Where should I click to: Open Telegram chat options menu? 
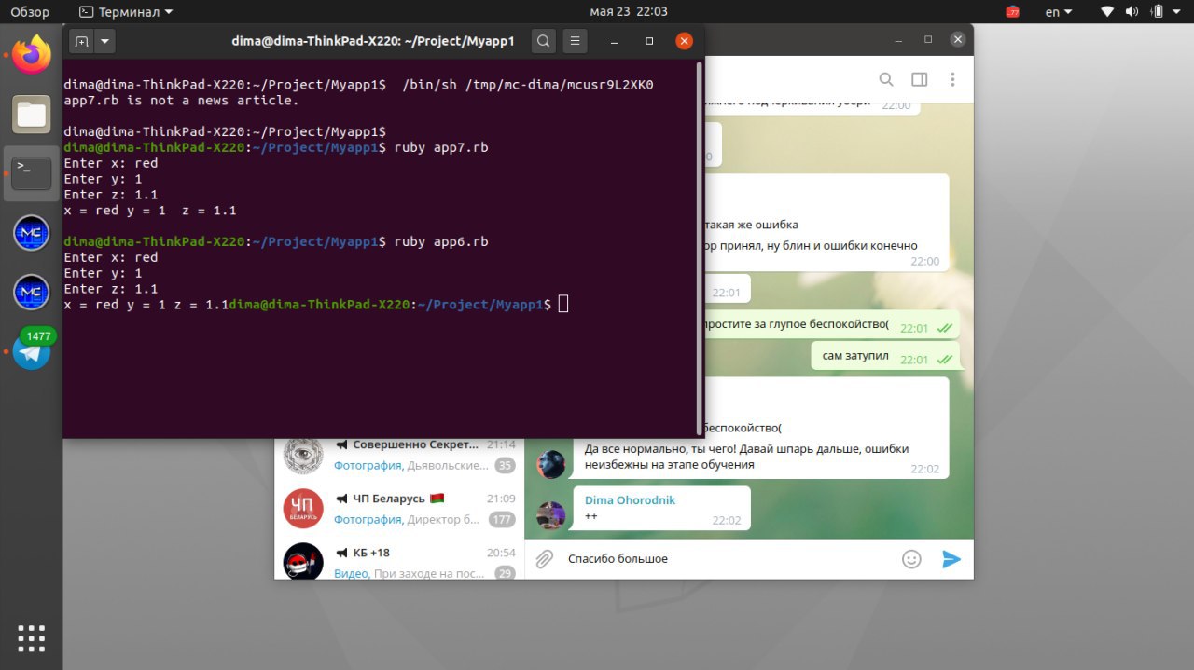point(952,79)
